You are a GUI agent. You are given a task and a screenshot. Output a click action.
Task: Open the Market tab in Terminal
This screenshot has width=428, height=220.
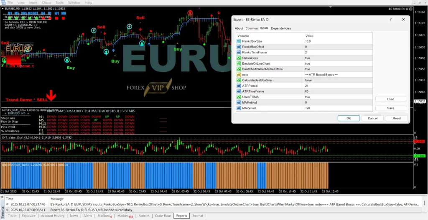[x=125, y=216]
